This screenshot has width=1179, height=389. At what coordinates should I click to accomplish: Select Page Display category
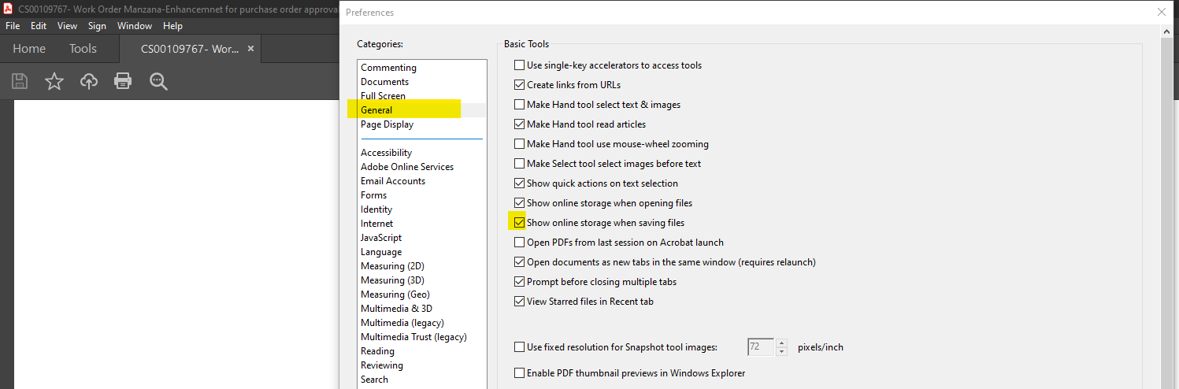[387, 124]
